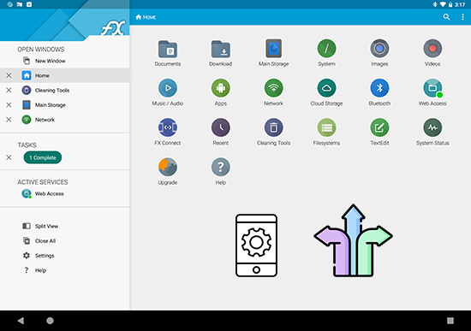This screenshot has height=331, width=471.
Task: Open Web Access from home grid
Action: click(x=432, y=92)
